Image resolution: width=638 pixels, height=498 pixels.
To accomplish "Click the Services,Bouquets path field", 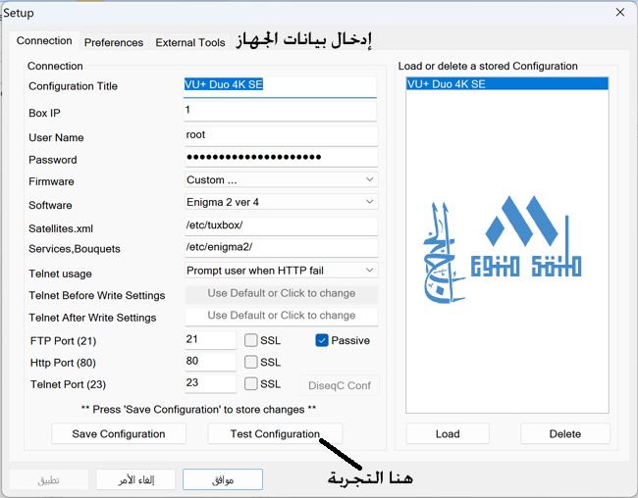I will click(x=281, y=248).
